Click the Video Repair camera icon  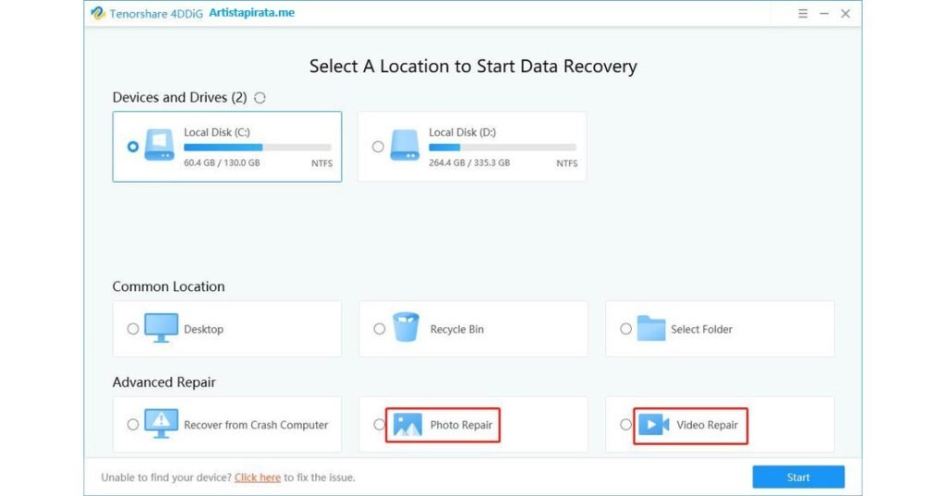pyautogui.click(x=654, y=425)
